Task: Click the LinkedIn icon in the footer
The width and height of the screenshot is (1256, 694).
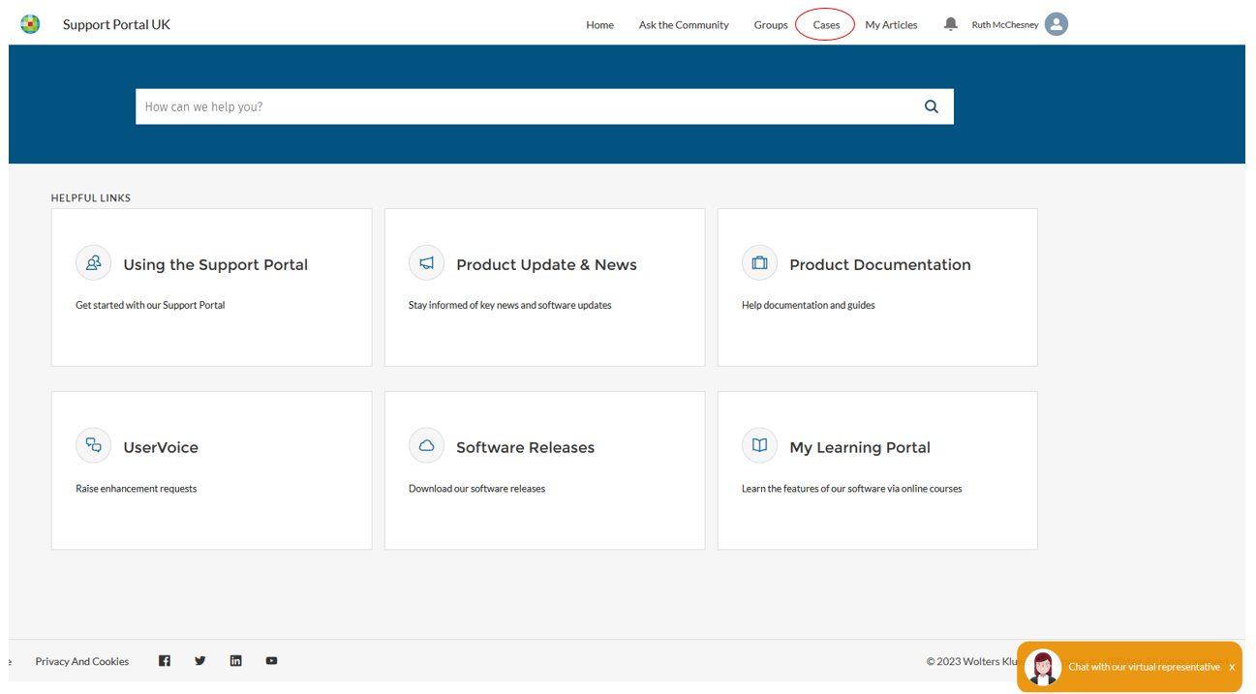Action: click(x=235, y=660)
